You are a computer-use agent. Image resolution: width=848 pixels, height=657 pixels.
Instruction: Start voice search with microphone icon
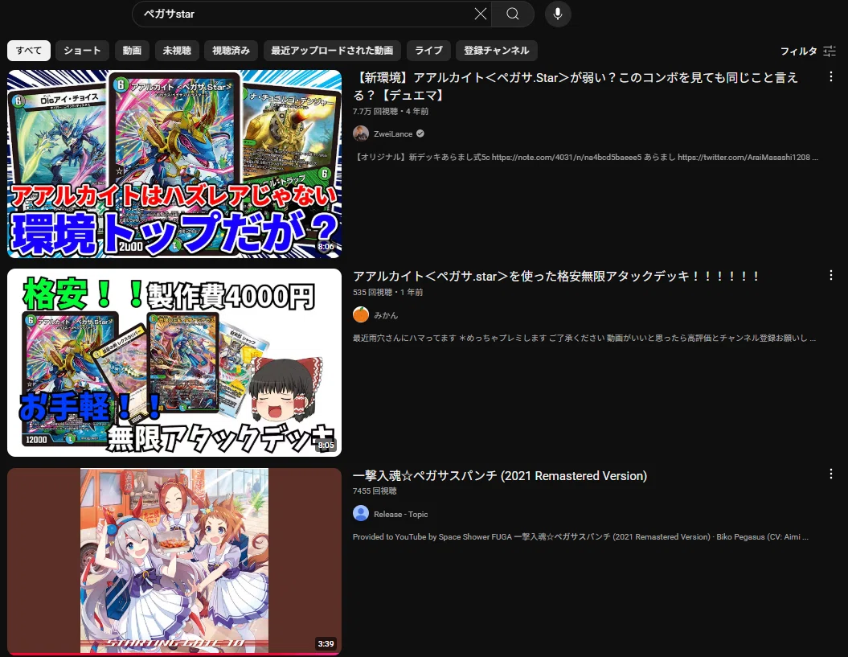558,14
